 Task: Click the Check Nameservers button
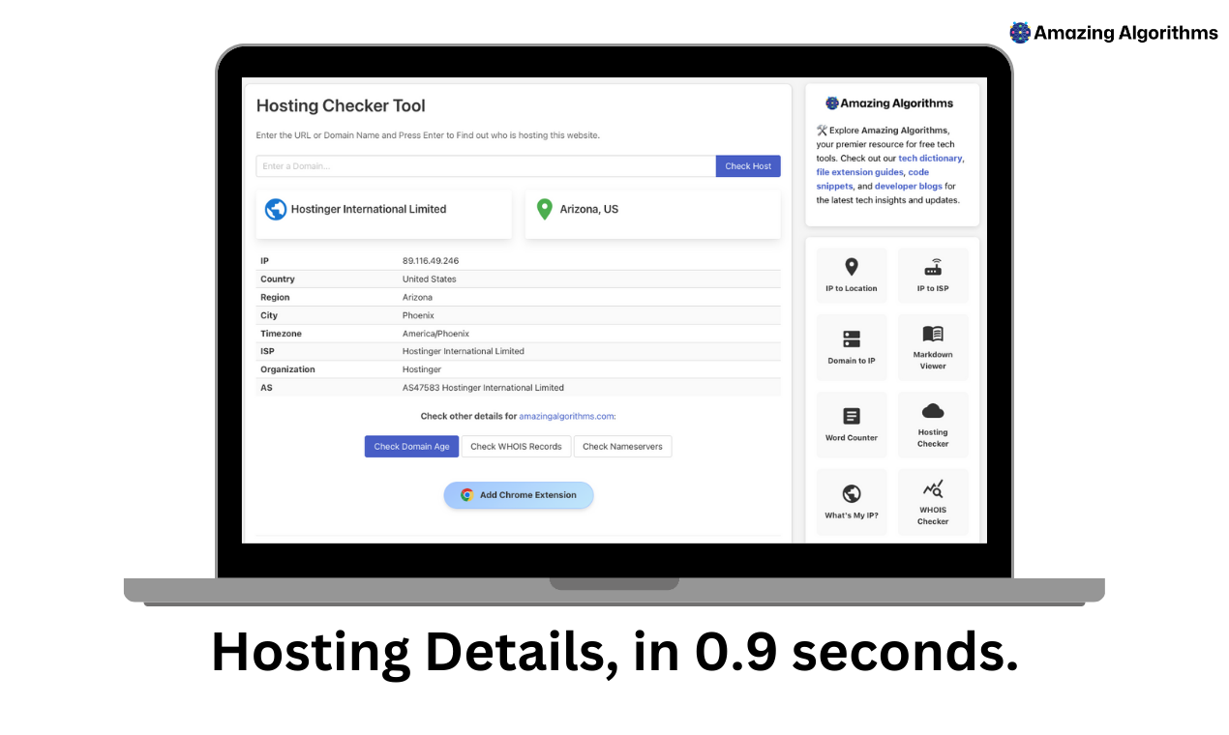(622, 447)
